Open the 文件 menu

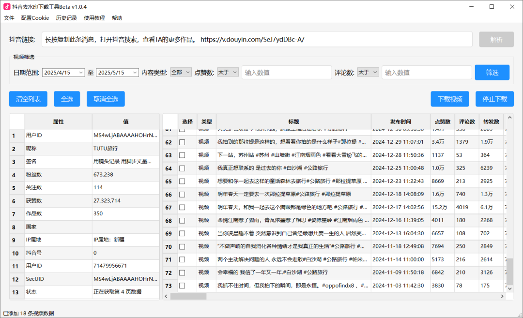(9, 18)
